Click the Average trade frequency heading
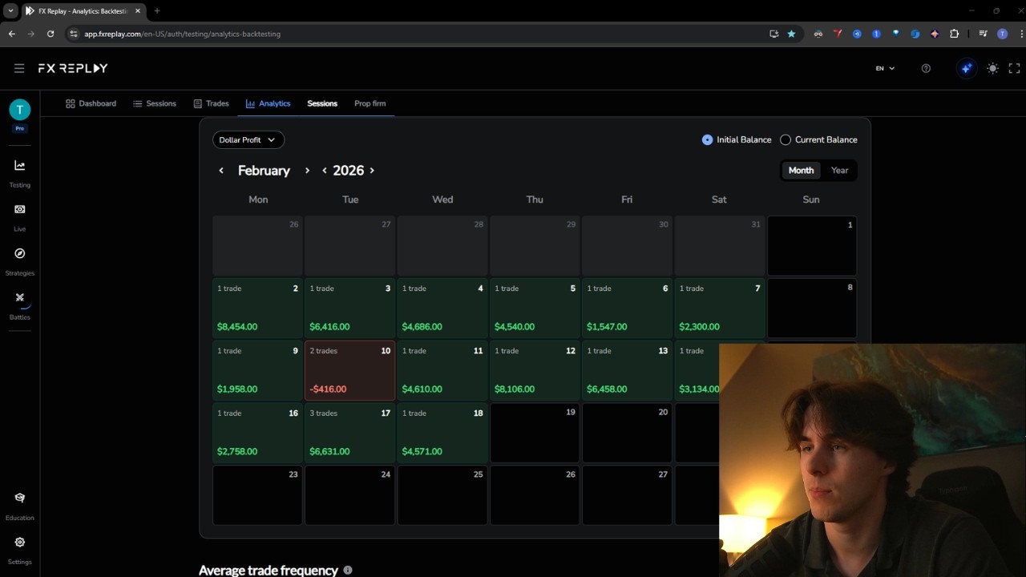Image resolution: width=1026 pixels, height=577 pixels. coord(269,570)
